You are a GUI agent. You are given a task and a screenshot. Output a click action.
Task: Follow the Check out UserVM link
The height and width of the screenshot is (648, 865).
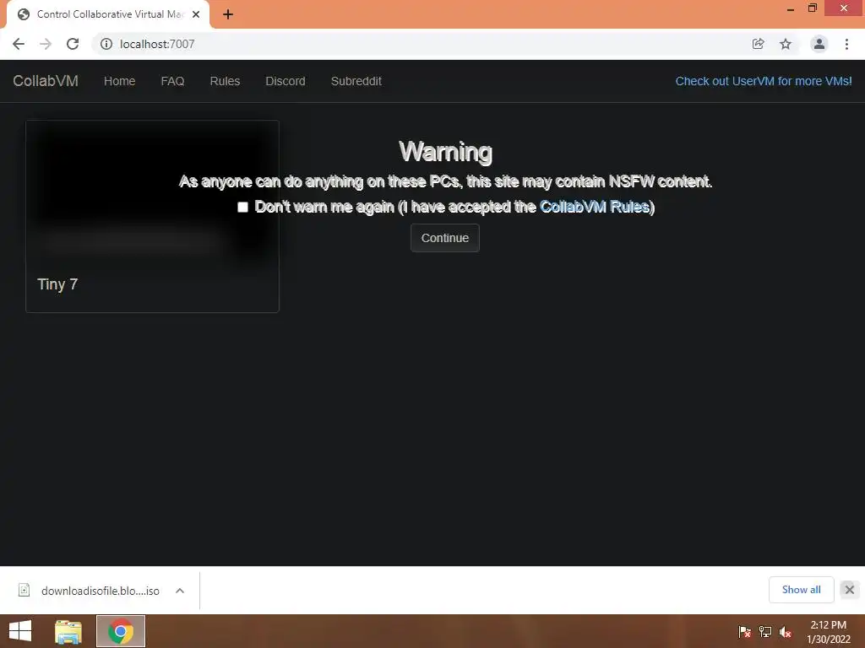click(x=764, y=81)
